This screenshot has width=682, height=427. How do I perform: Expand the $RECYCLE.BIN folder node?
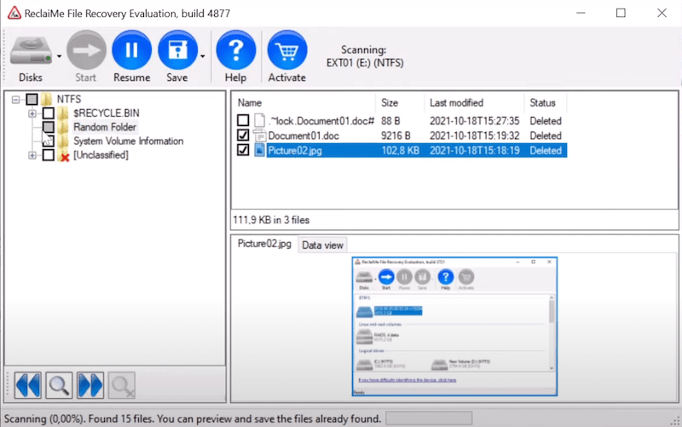(32, 113)
